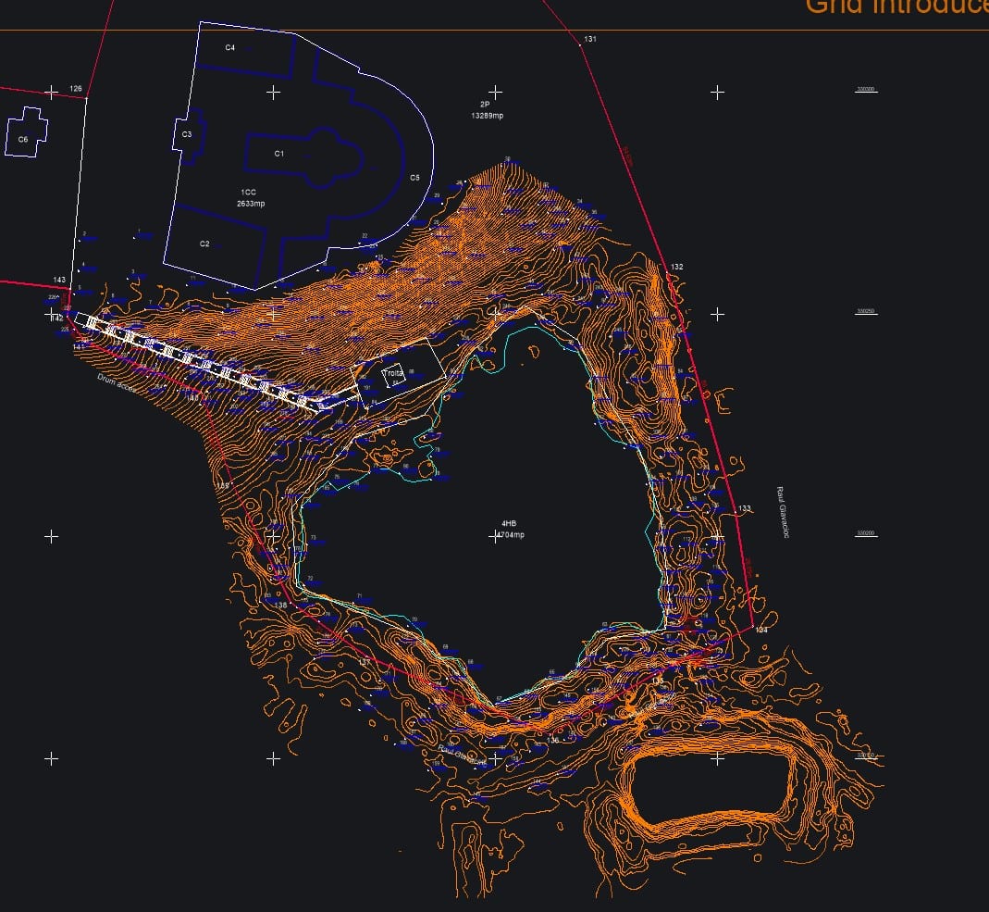Click the Trolta label inside rectangle
Screen dimensions: 989x912
[393, 373]
